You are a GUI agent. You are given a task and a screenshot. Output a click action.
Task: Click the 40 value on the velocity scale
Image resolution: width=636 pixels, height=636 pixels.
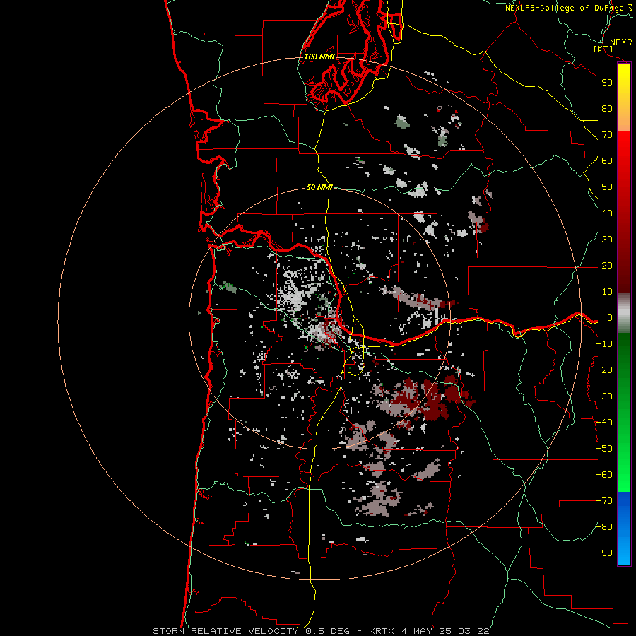[x=607, y=213]
